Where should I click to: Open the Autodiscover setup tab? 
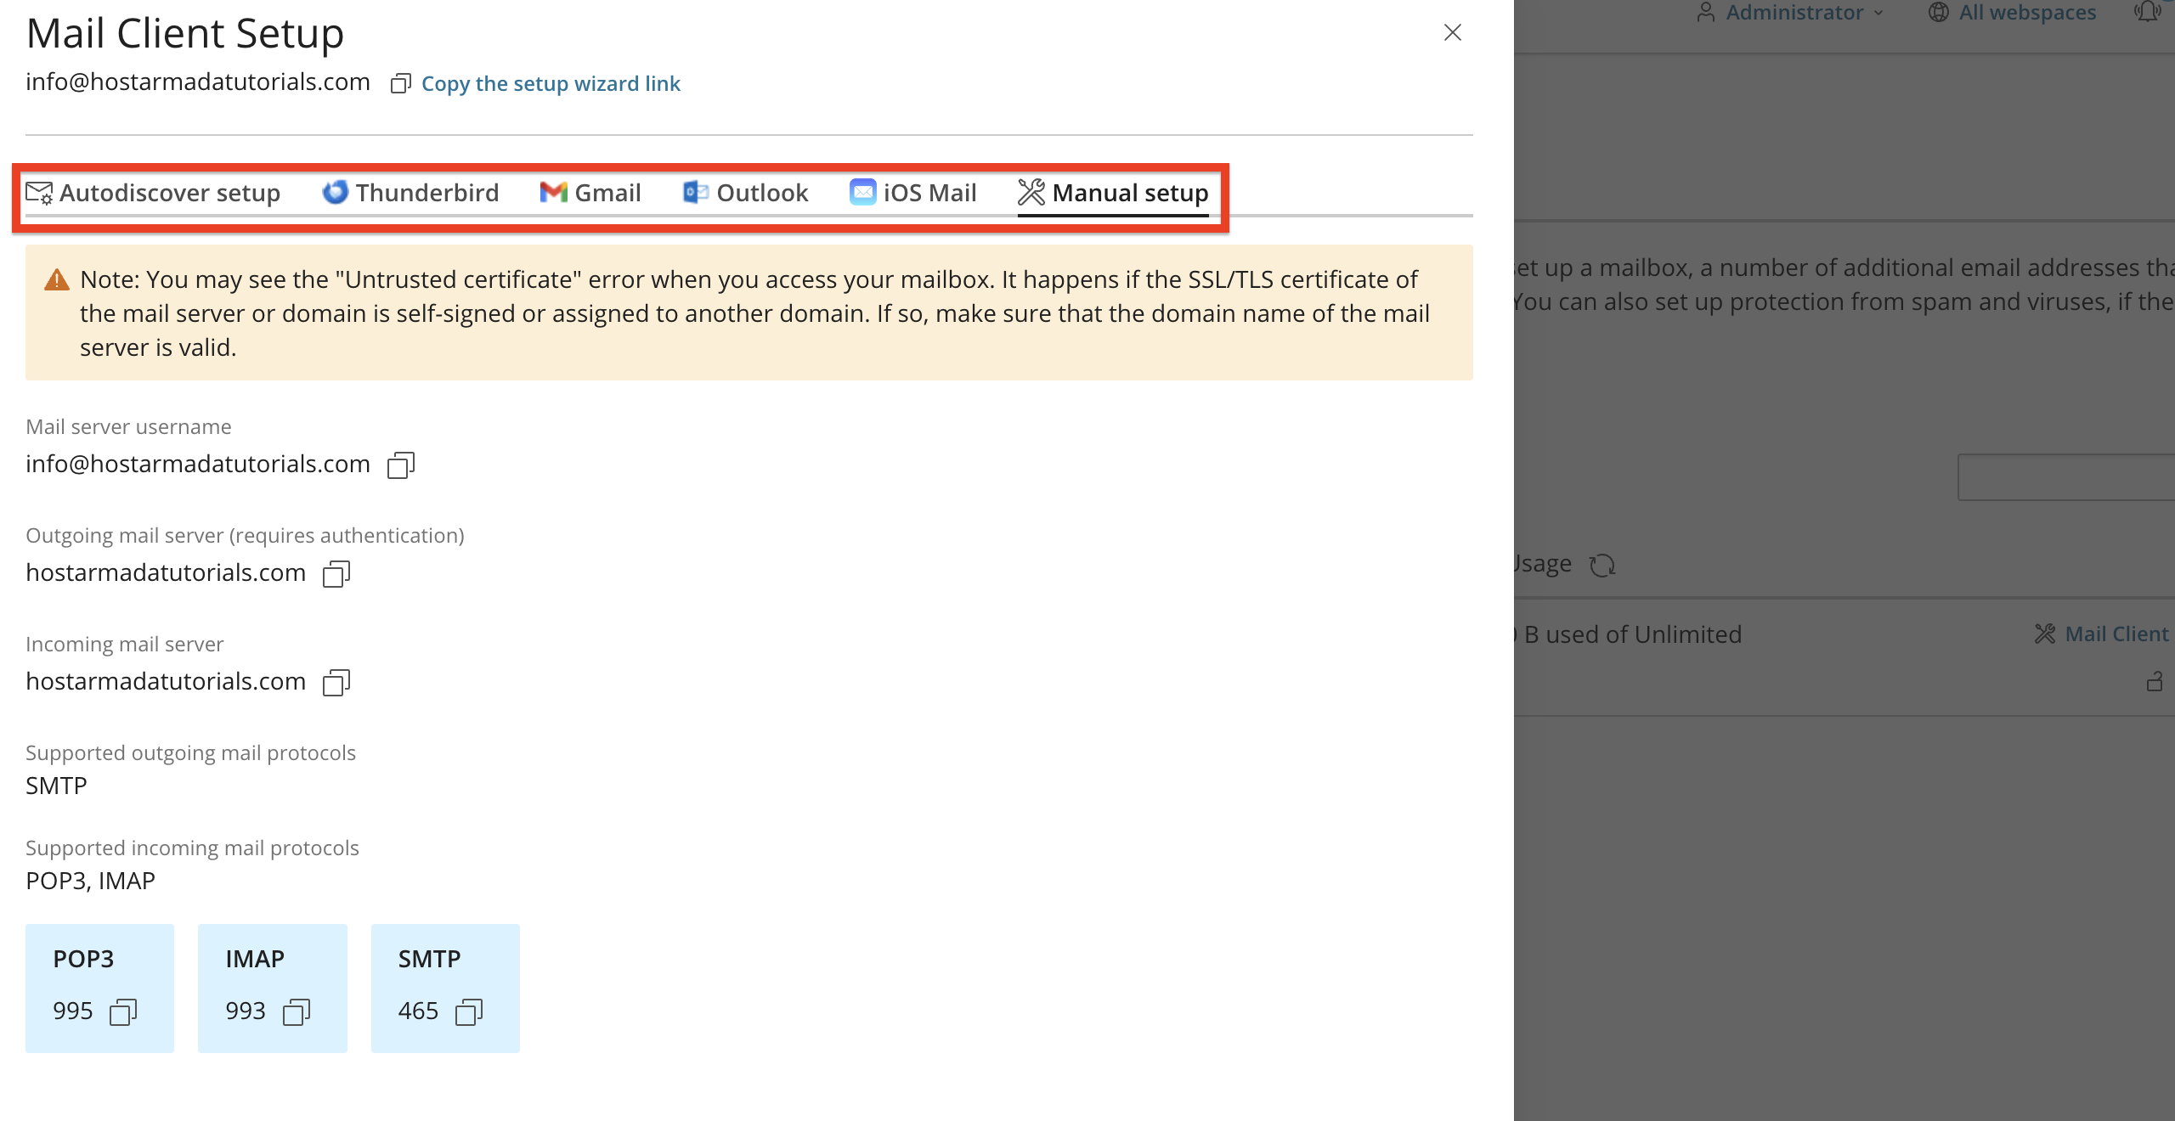point(153,193)
